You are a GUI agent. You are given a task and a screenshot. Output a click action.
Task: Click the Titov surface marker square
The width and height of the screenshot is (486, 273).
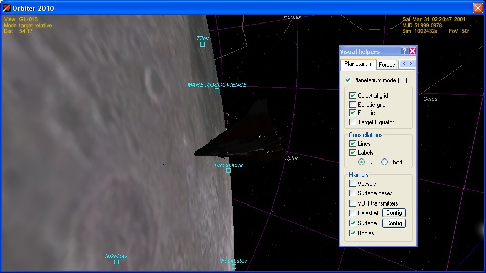(x=202, y=44)
